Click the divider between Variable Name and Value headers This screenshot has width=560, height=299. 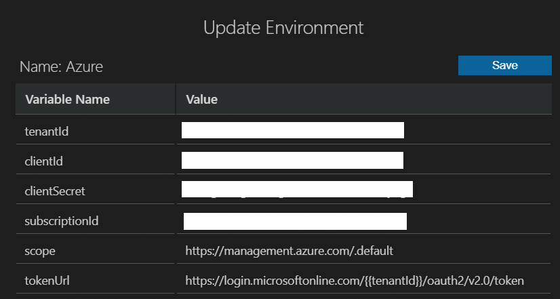tap(176, 100)
